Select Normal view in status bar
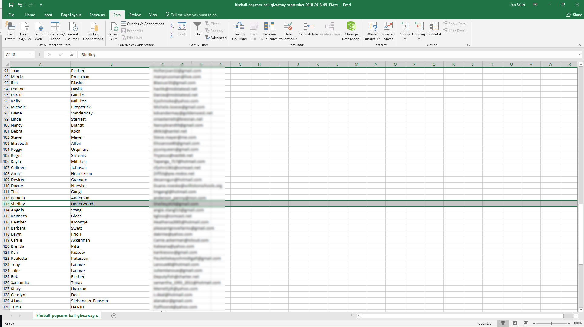 (x=503, y=323)
